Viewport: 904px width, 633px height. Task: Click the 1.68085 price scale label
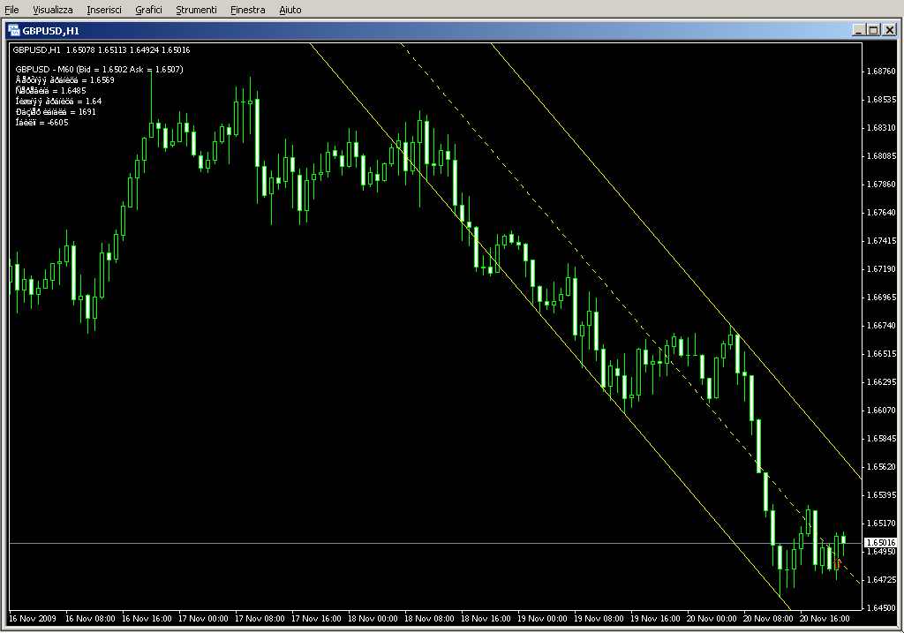point(881,156)
